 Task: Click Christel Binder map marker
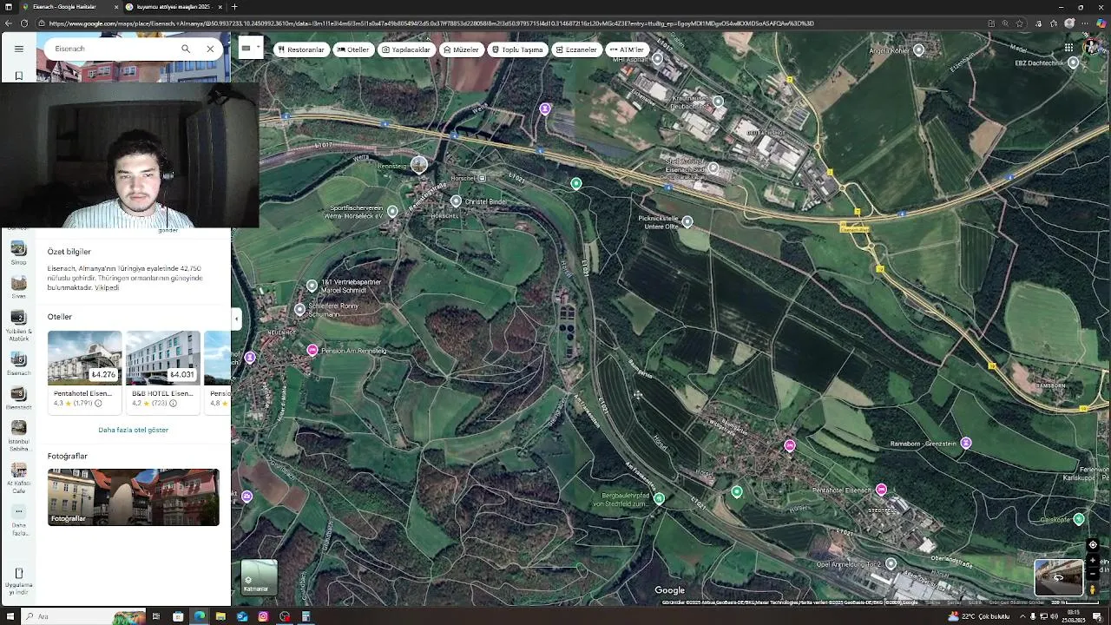(456, 201)
